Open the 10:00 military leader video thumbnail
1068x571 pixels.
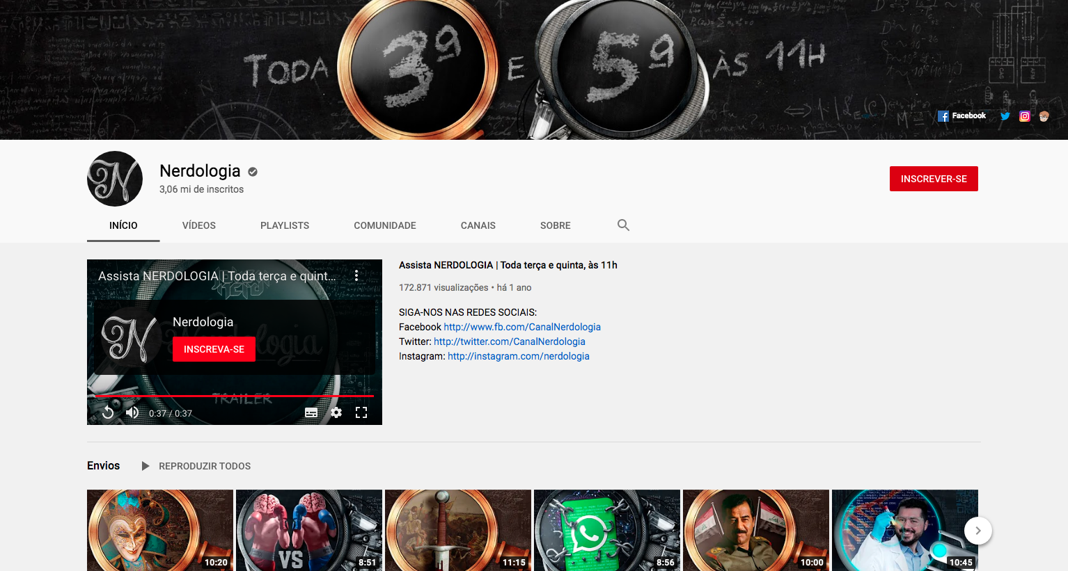pyautogui.click(x=756, y=530)
